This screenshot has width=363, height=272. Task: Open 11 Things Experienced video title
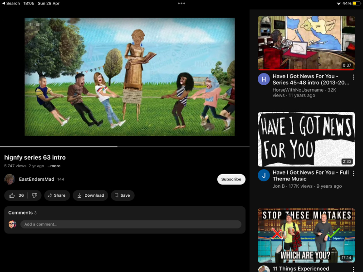(301, 269)
